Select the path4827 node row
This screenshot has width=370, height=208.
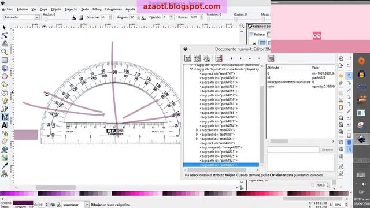click(221, 161)
